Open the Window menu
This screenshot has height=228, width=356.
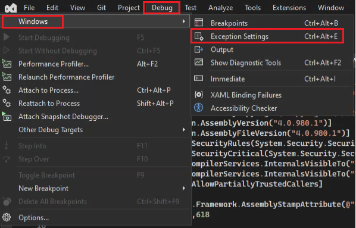point(331,8)
